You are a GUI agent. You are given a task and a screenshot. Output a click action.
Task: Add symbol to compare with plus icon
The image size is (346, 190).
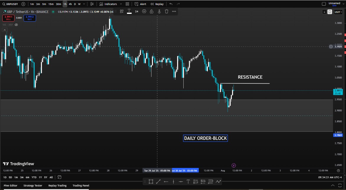(23, 4)
